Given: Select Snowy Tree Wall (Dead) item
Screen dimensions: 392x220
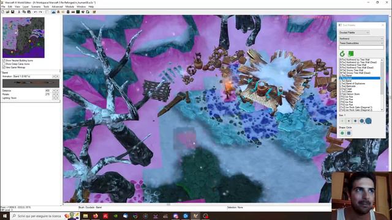Looking at the screenshot, I should [x=360, y=73].
